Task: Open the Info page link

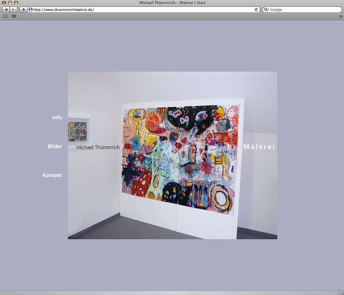Action: tap(57, 118)
